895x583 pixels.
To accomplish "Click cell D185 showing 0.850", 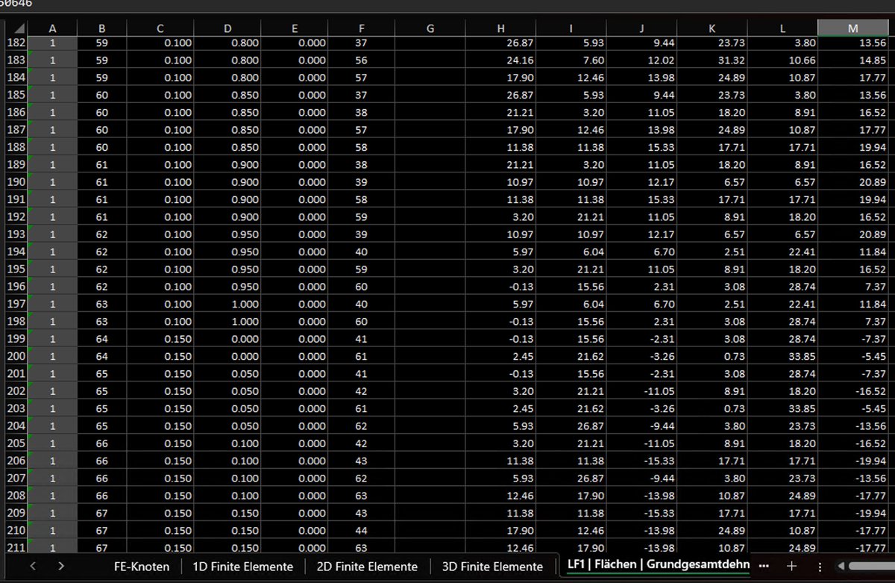I will point(227,96).
